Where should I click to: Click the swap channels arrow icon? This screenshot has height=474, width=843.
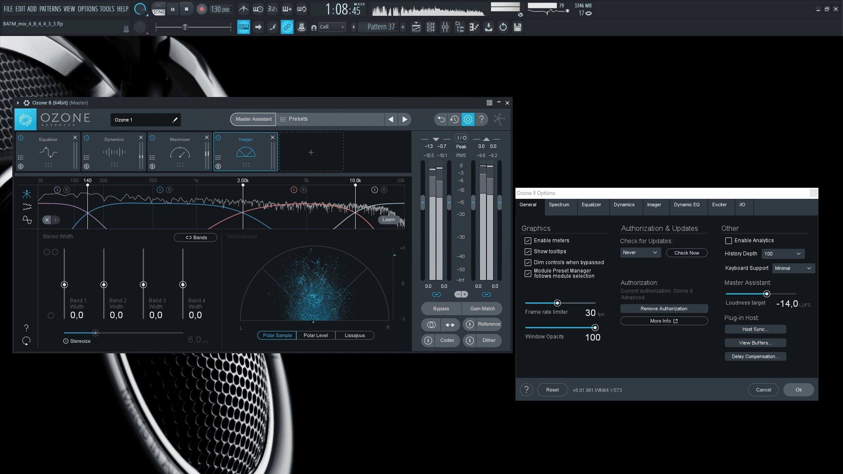(x=450, y=325)
